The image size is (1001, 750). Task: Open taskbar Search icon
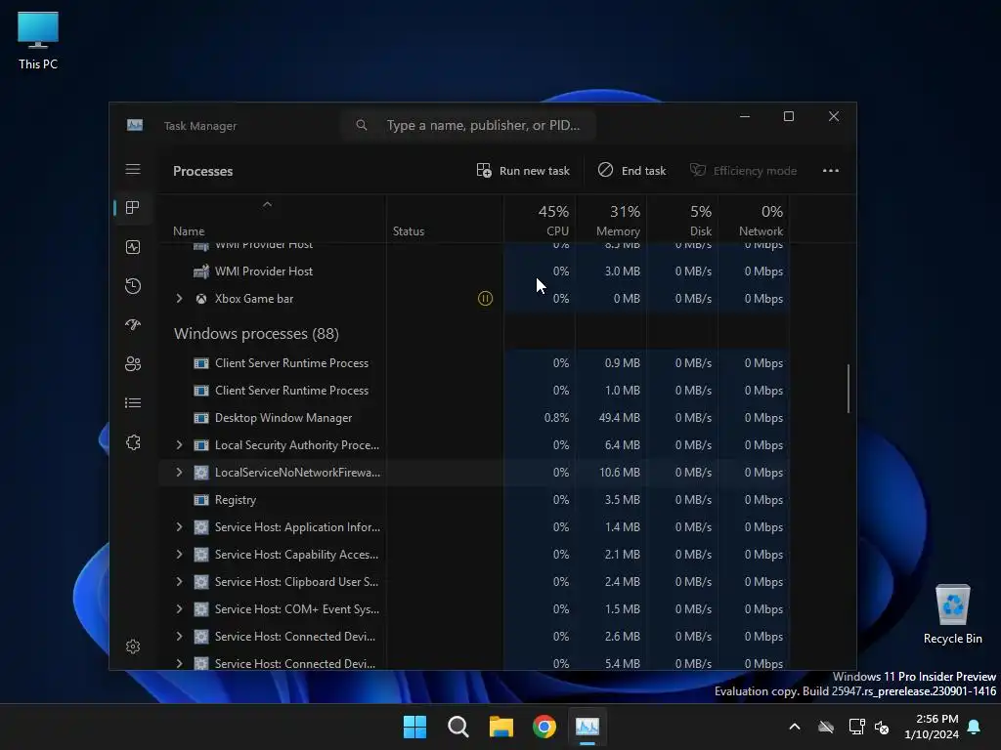coord(457,727)
